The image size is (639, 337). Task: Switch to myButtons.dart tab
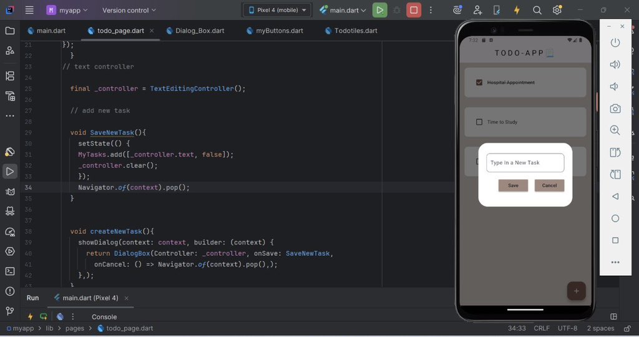click(x=275, y=31)
